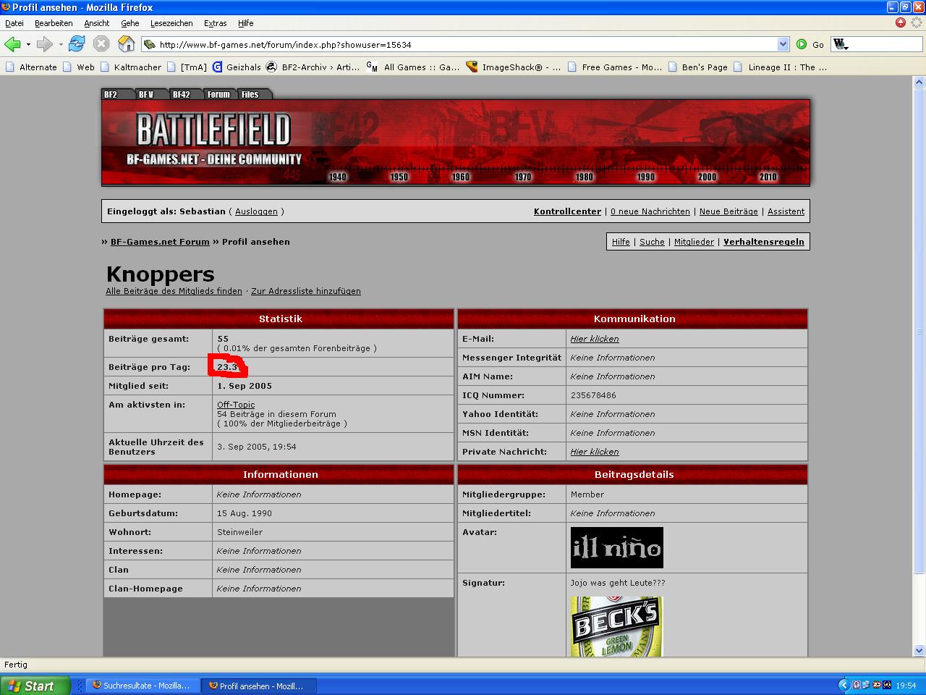Click the vertical scrollbar up arrow
The height and width of the screenshot is (695, 926).
[919, 82]
